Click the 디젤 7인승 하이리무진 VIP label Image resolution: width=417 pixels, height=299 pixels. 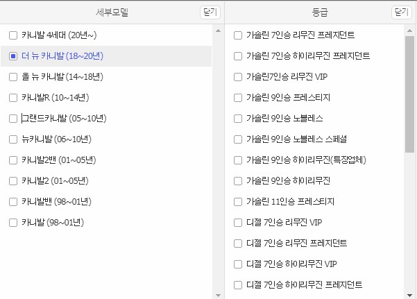(291, 264)
